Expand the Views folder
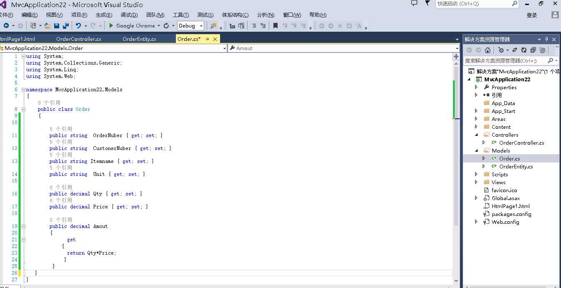 476,183
